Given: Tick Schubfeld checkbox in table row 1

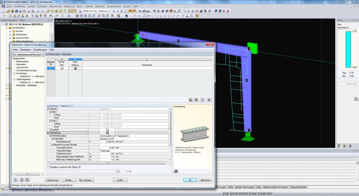Looking at the screenshot, I should click(62, 68).
